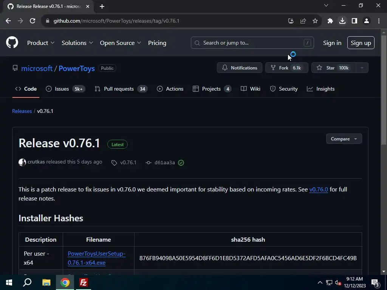
Task: Open the Compare dropdown
Action: pos(344,139)
